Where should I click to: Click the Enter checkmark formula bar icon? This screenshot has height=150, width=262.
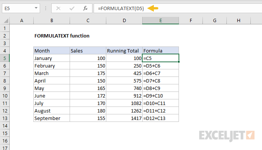pos(71,8)
